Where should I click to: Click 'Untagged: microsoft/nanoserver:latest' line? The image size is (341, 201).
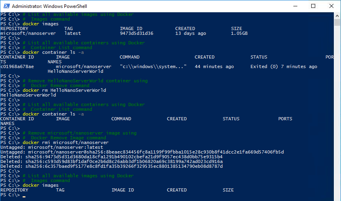coord(52,147)
